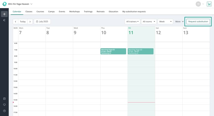This screenshot has height=116, width=214.
Task: Expand the All trainers dropdown
Action: (x=132, y=21)
